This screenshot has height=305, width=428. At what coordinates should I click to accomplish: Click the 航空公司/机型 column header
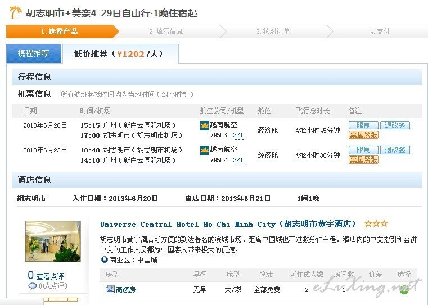coord(222,111)
